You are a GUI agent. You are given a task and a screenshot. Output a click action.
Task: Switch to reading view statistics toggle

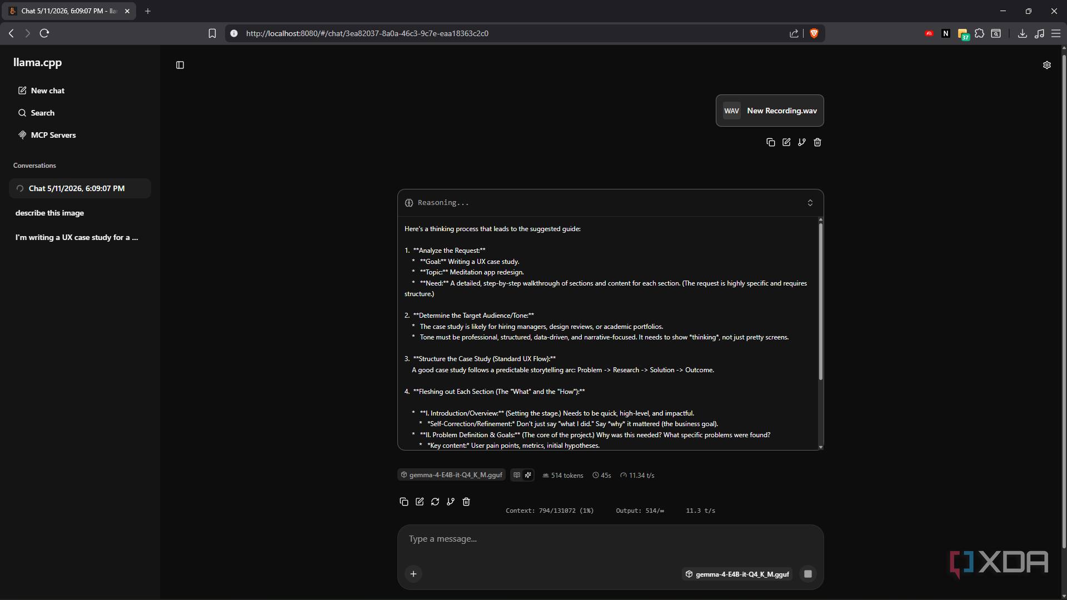point(517,475)
